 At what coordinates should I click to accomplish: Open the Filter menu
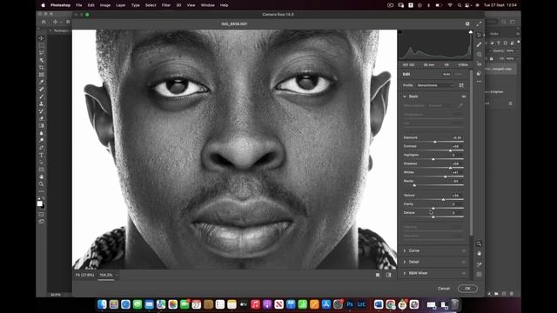tap(166, 5)
